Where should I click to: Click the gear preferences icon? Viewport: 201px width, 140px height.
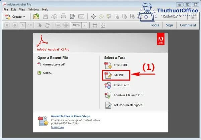coord(93,16)
